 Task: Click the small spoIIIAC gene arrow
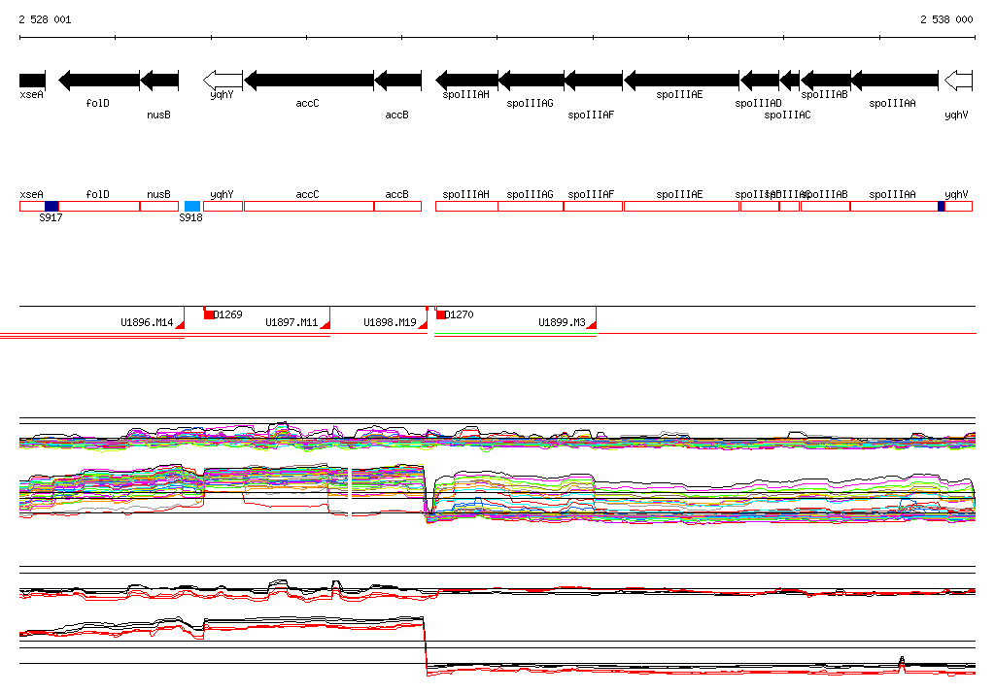point(789,81)
